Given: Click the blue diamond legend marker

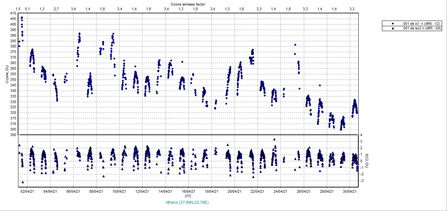Looking at the screenshot, I should click(393, 24).
